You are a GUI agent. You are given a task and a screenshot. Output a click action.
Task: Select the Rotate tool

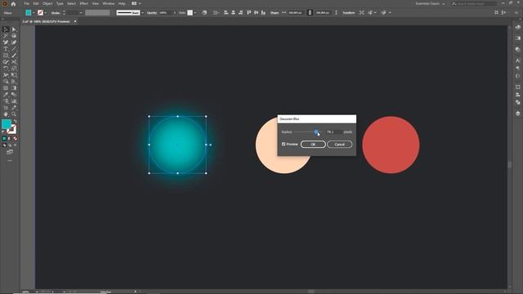[x=6, y=69]
